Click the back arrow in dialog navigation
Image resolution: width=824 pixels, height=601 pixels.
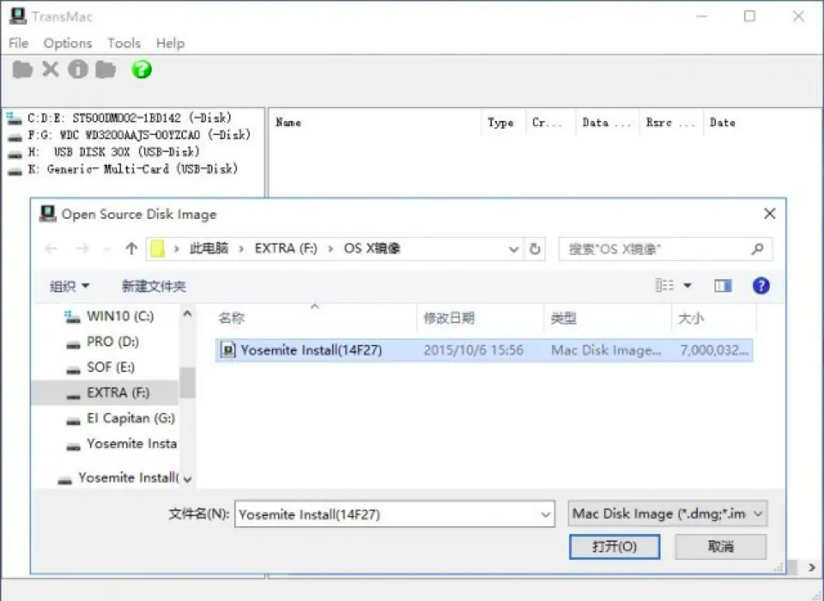(51, 249)
